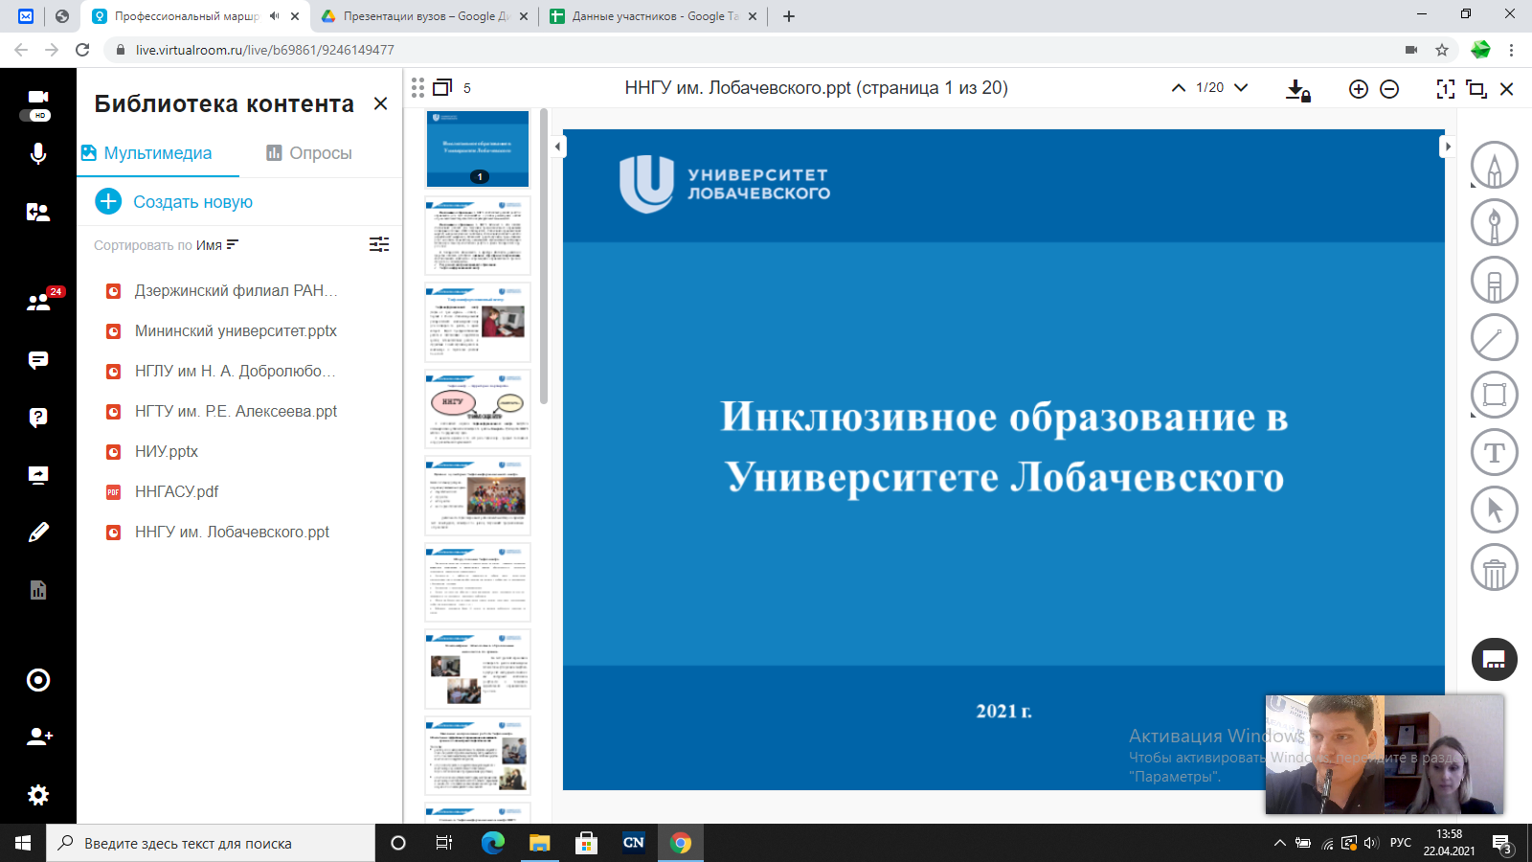Select the text tool
The image size is (1532, 862).
[x=1495, y=452]
